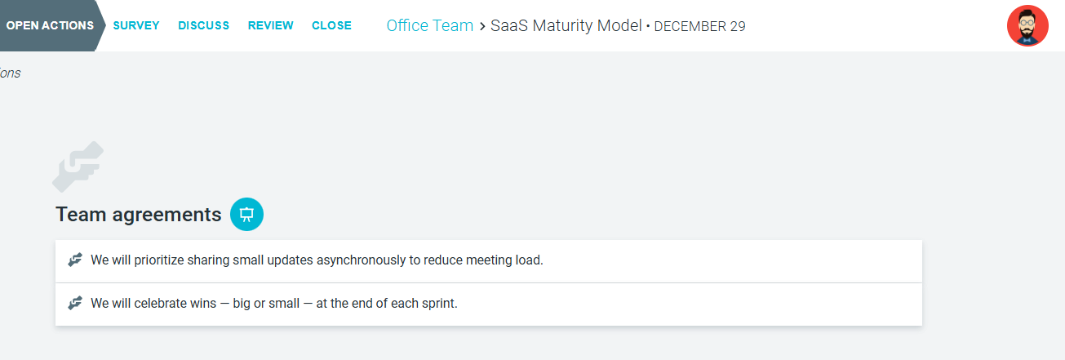This screenshot has height=360, width=1065.
Task: Click the large handshake icon above Team agreements
Action: [x=78, y=167]
